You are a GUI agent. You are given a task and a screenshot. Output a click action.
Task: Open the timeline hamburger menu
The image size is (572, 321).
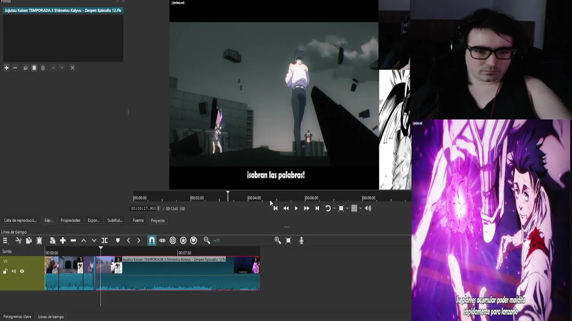pos(5,240)
